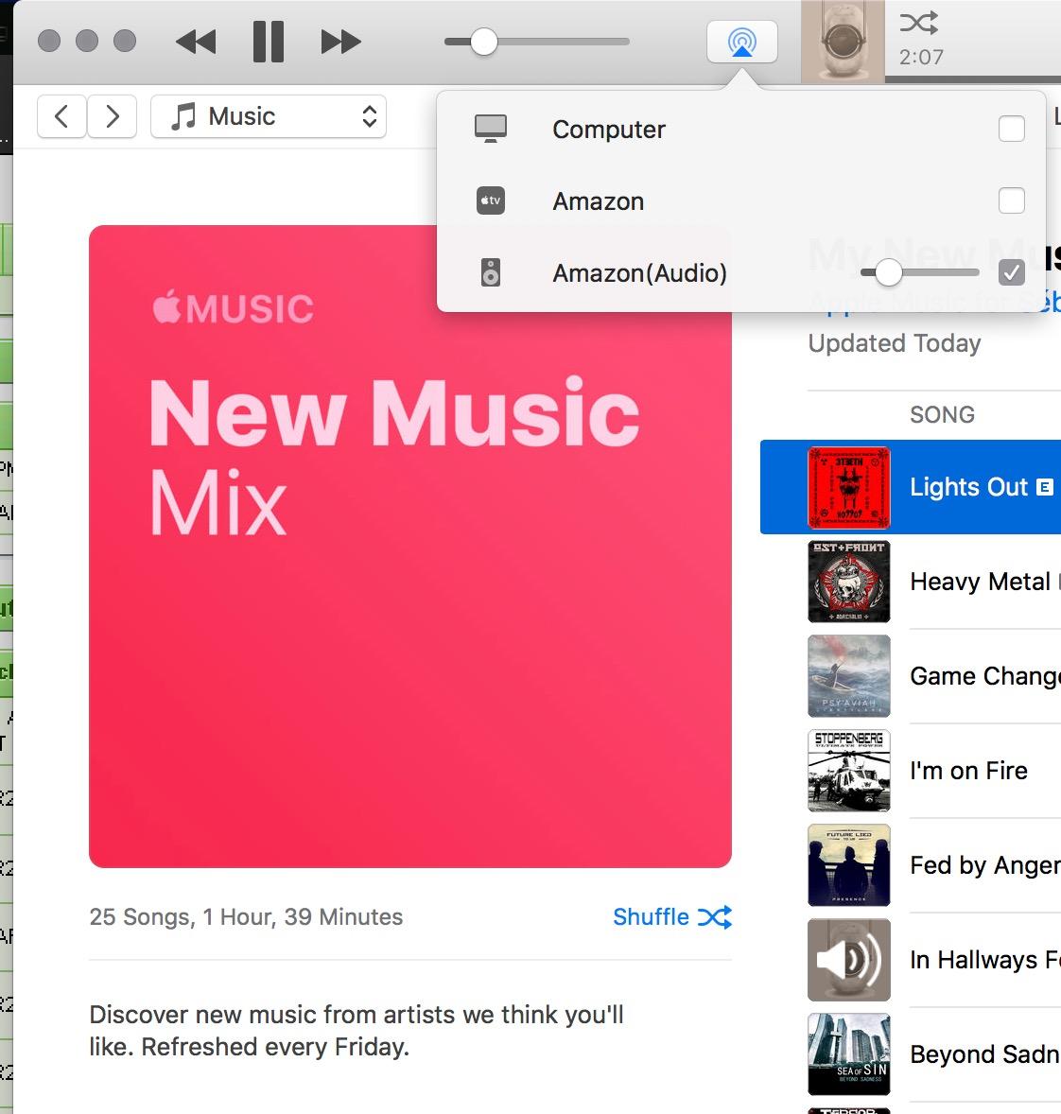Open the Music media type dropdown

click(x=269, y=115)
